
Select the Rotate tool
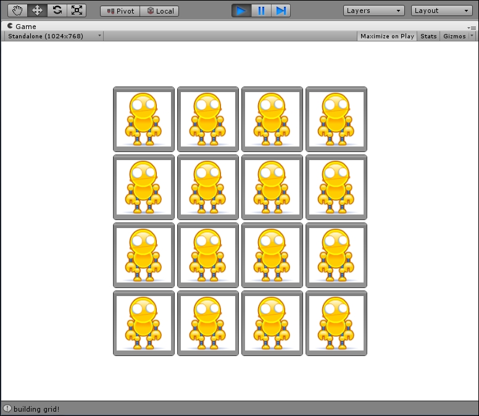(57, 11)
